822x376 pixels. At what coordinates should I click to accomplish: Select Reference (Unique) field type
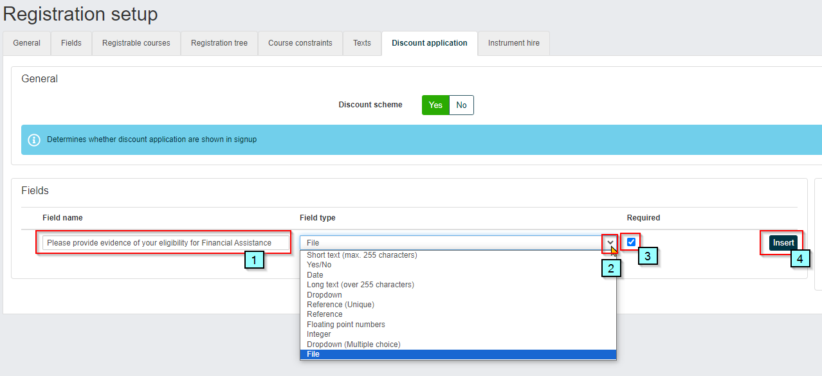458,305
